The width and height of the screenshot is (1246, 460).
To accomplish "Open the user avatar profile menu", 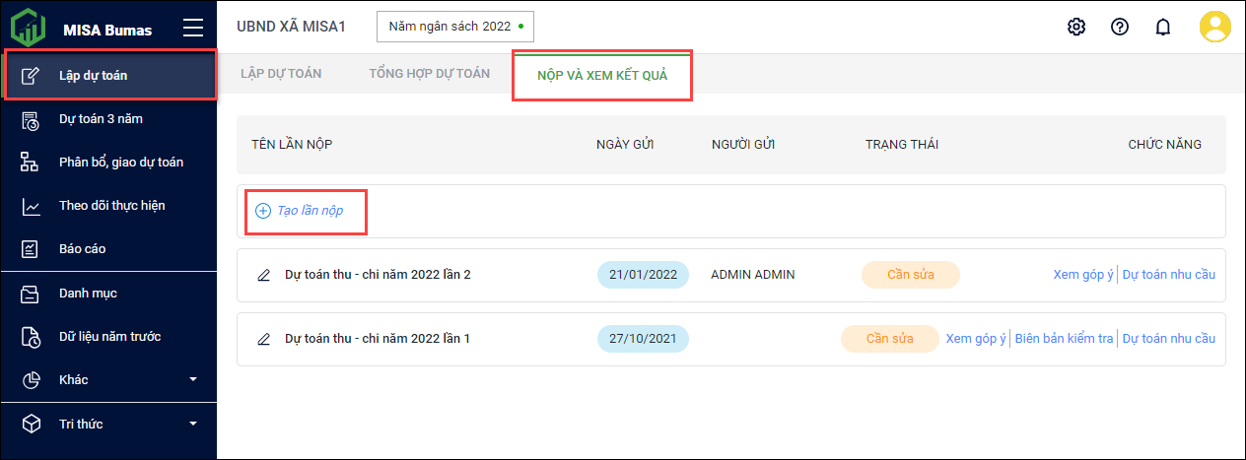I will tap(1214, 27).
